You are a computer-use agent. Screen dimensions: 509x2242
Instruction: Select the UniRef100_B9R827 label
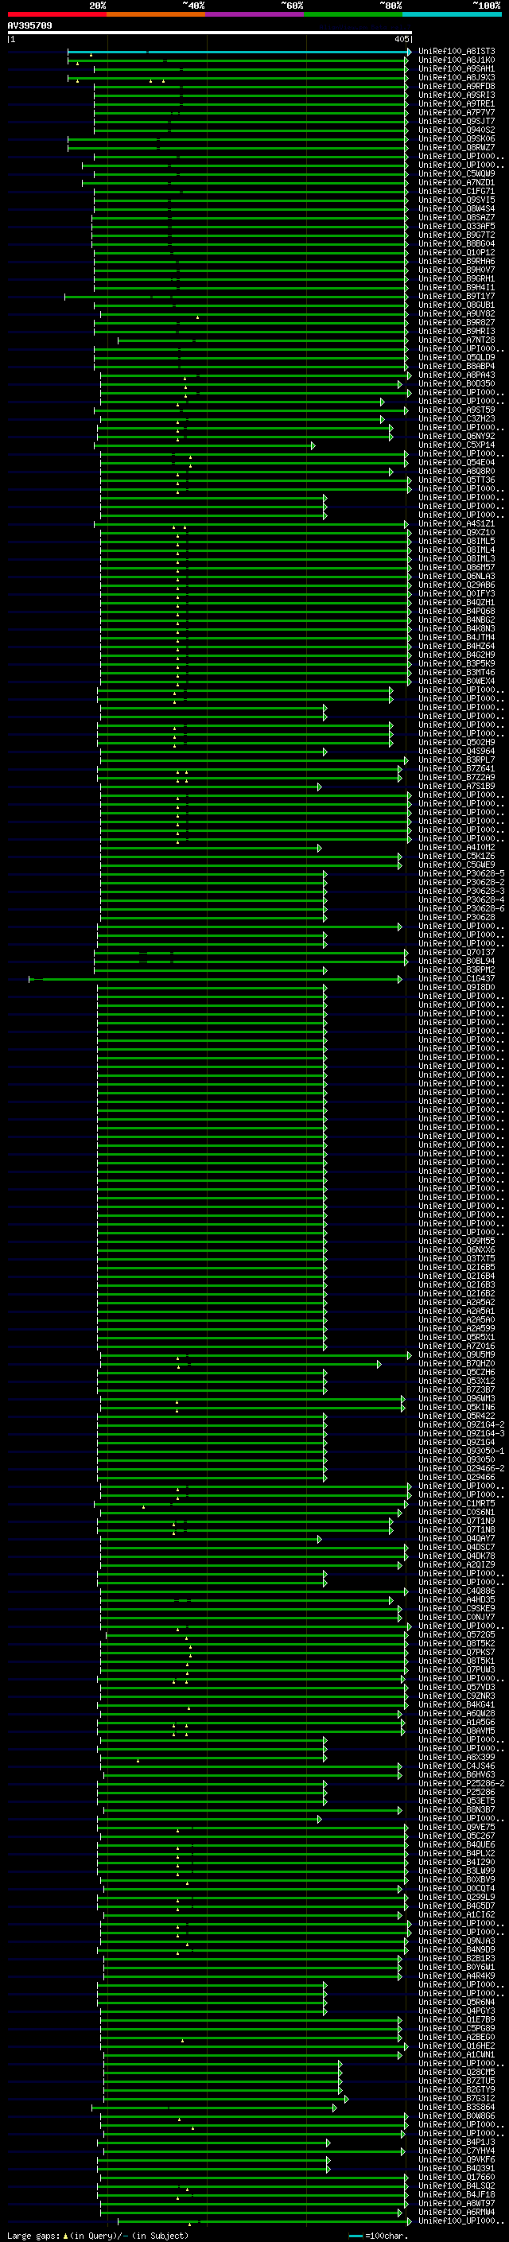(x=456, y=323)
